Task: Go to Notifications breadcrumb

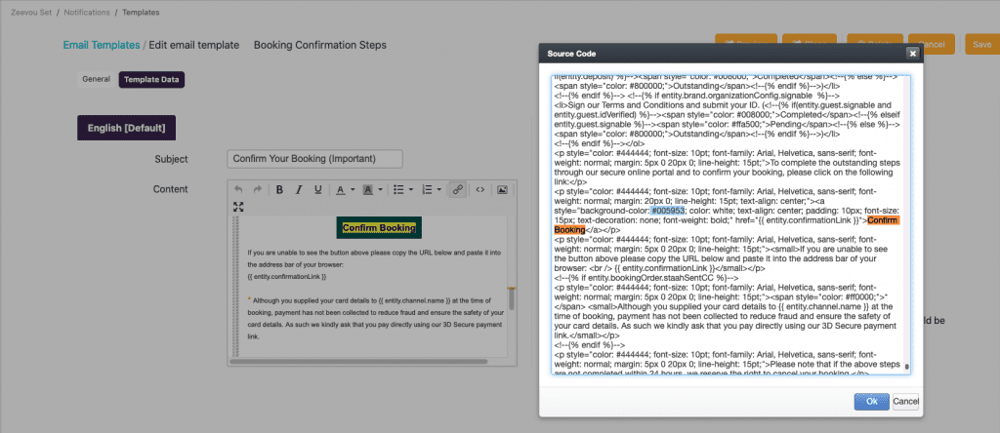Action: tap(87, 12)
